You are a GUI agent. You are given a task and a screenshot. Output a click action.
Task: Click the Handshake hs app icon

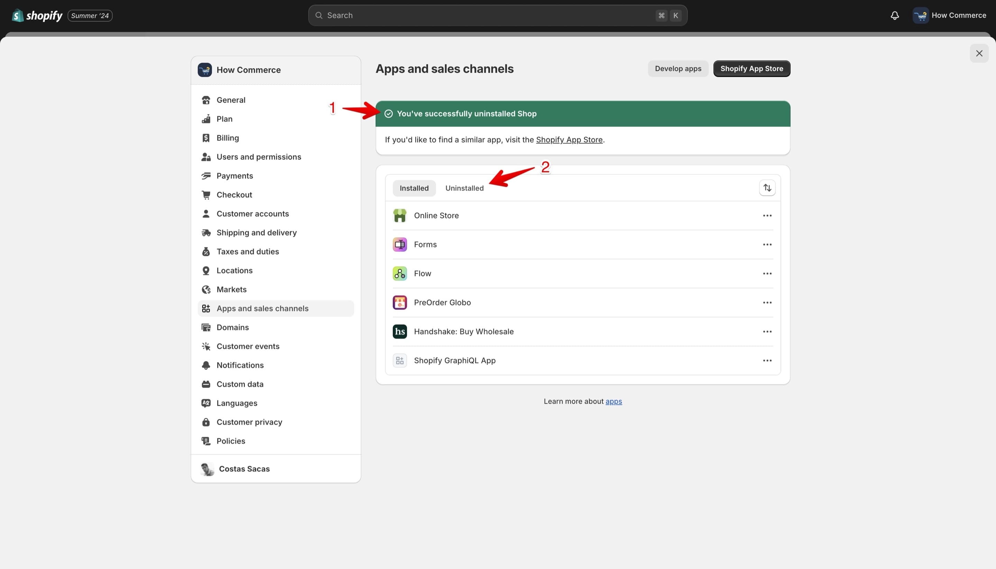coord(399,331)
